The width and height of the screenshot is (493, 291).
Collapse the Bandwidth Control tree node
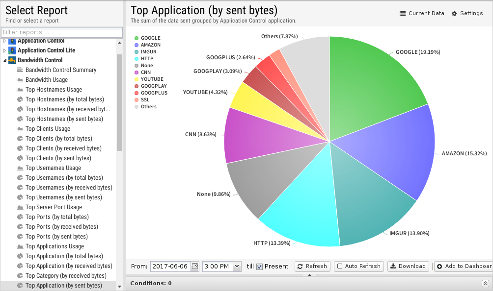5,60
